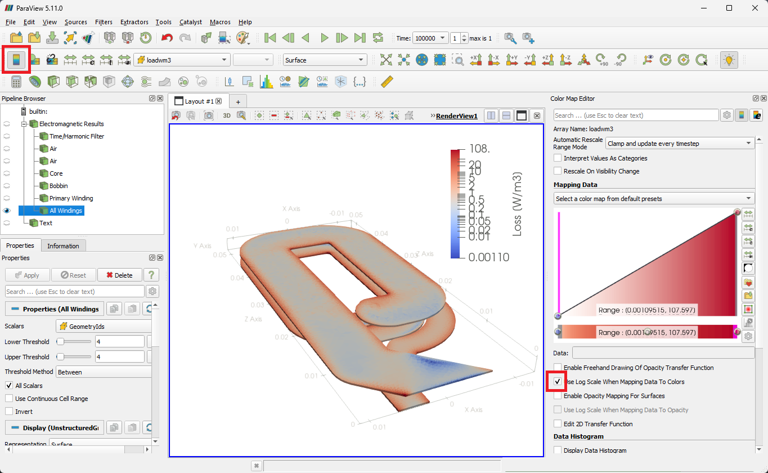This screenshot has height=473, width=768.
Task: Enable Rescale On Visibility Change
Action: coord(558,171)
